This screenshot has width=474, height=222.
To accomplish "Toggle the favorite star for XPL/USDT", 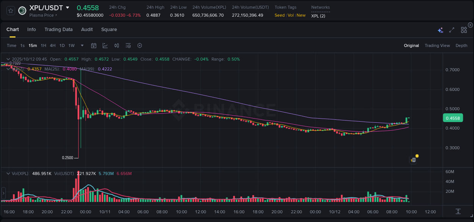I will (10, 11).
